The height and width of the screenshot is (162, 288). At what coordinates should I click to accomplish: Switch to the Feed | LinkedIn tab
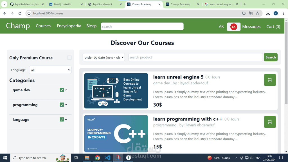pyautogui.click(x=62, y=4)
